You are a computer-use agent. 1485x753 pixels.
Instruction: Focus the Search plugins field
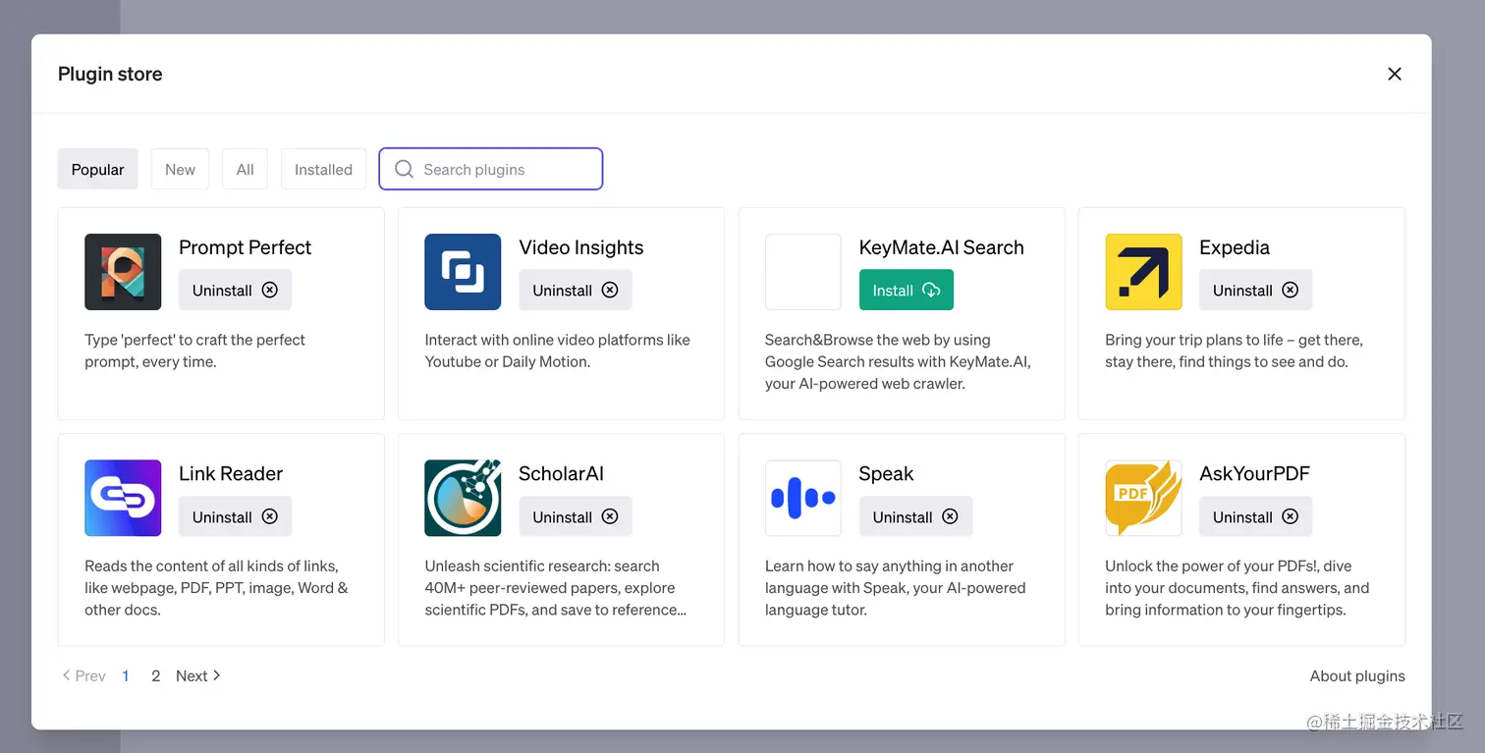coord(490,169)
